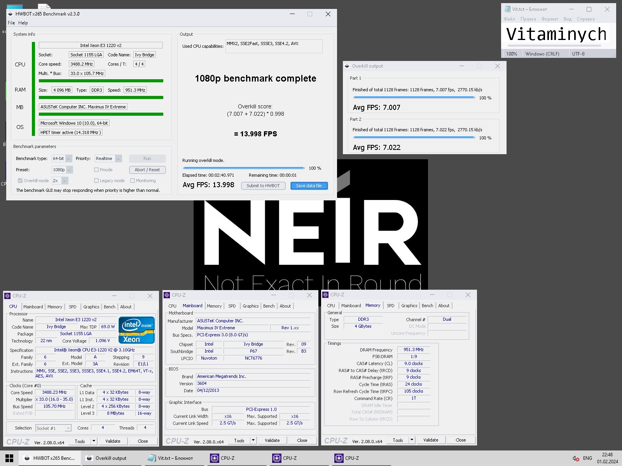
Task: Open Preset 1080p dropdown
Action: [x=62, y=170]
